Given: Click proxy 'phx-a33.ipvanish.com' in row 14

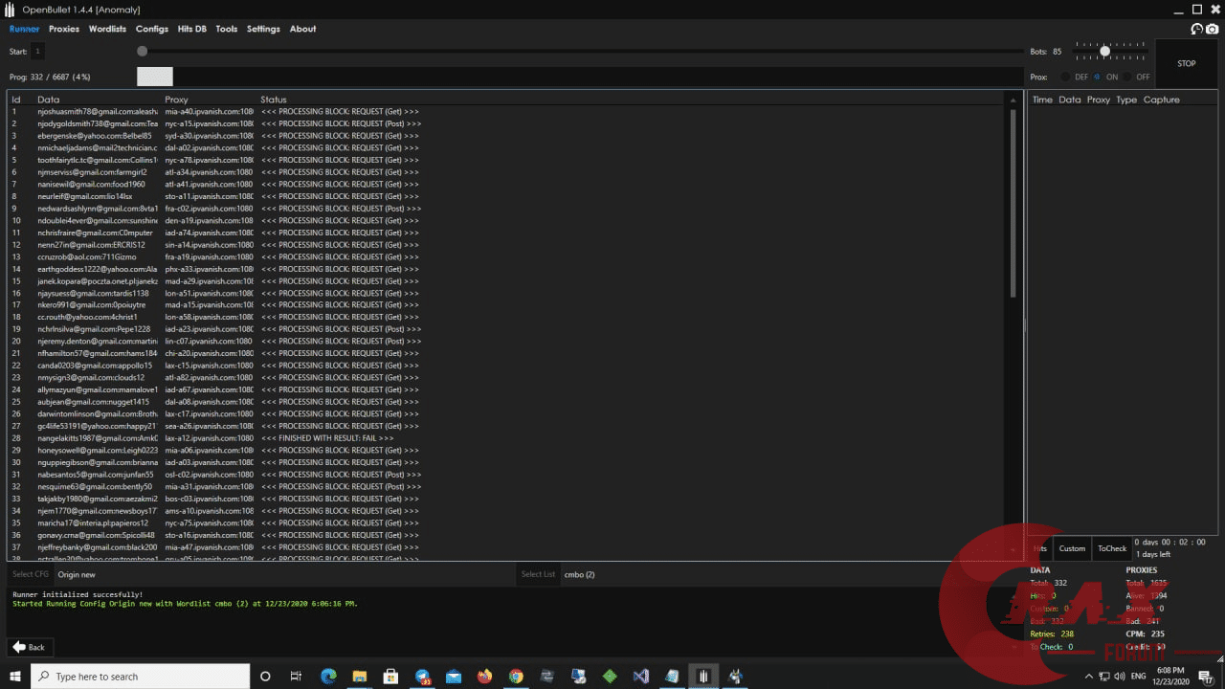Looking at the screenshot, I should coord(209,269).
